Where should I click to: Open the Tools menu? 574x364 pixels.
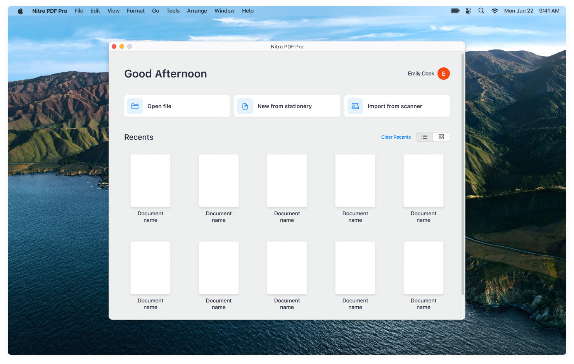(173, 11)
